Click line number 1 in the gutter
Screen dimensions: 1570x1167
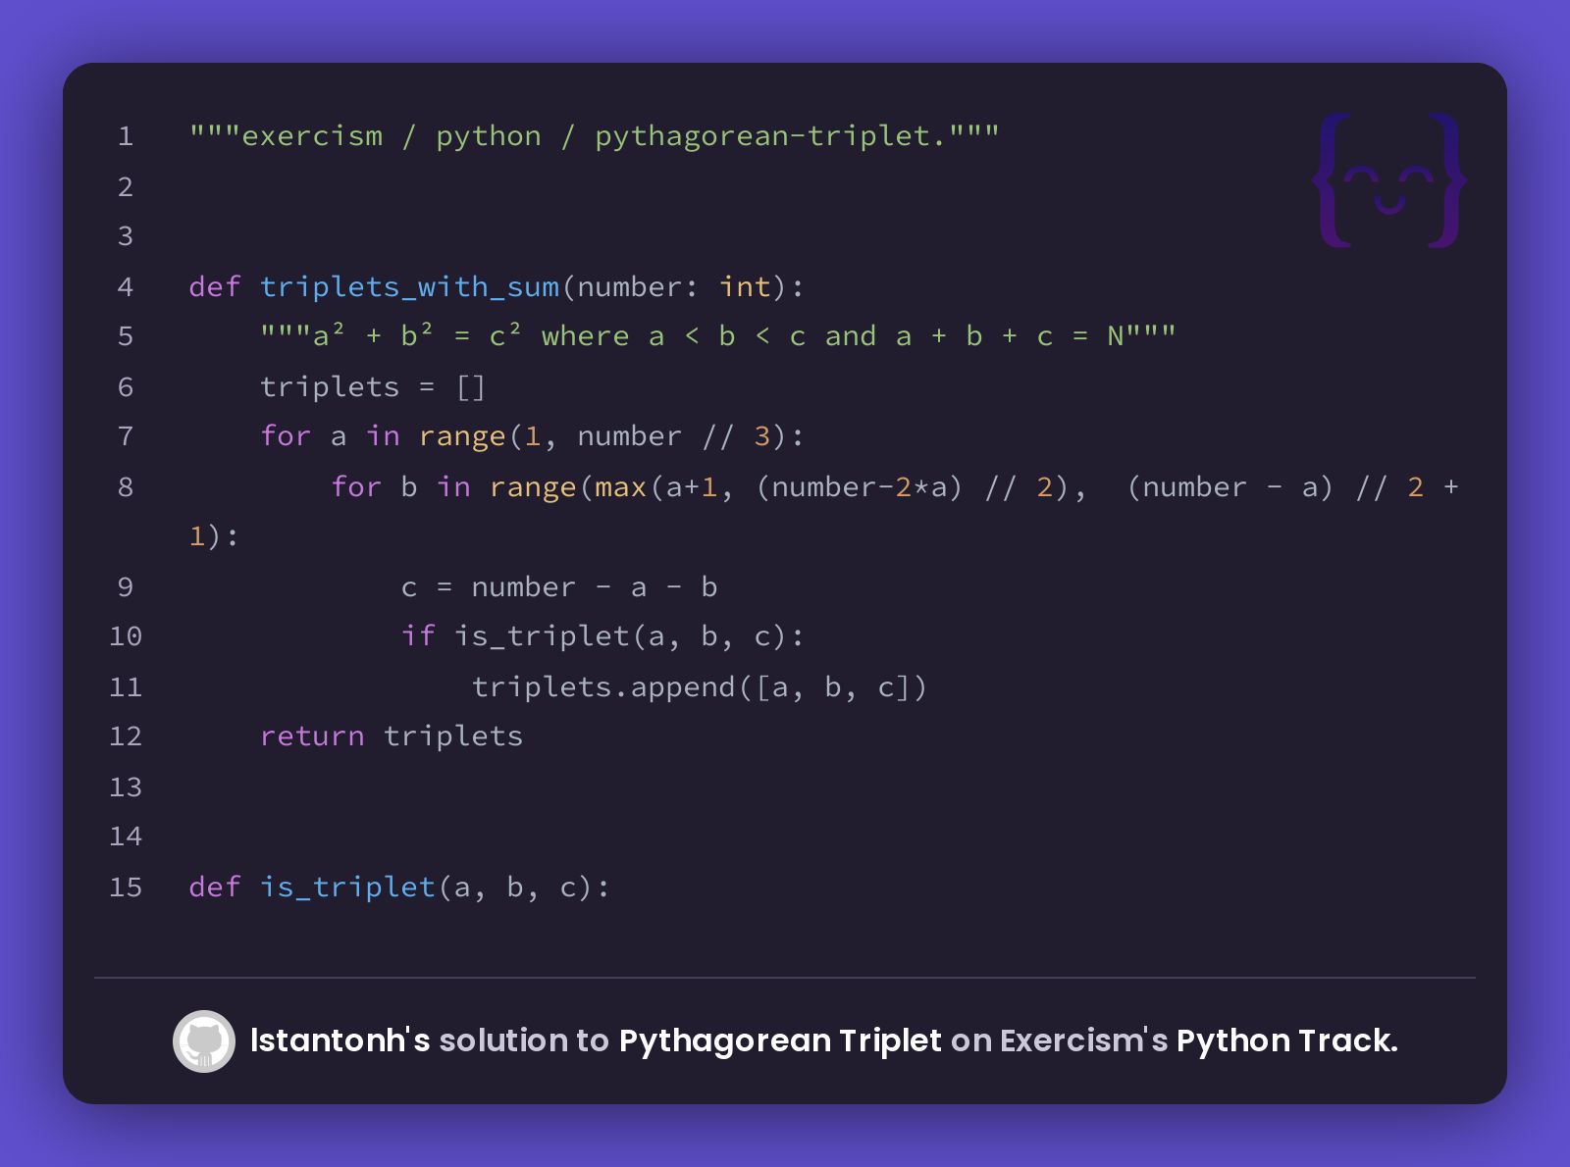coord(126,136)
